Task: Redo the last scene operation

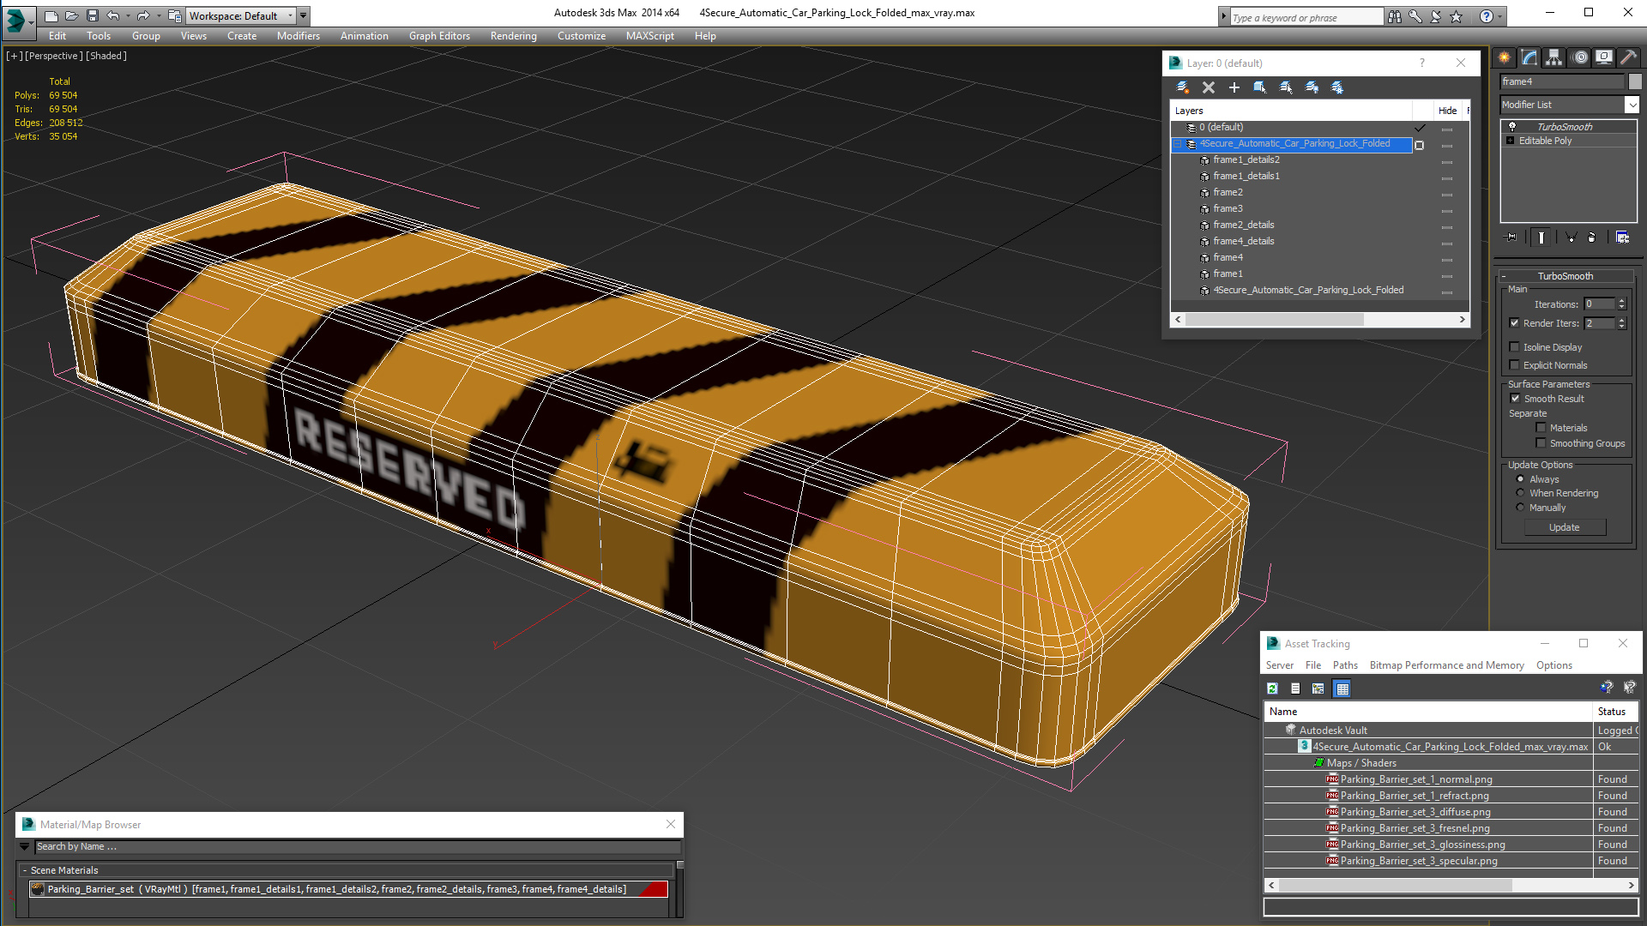Action: (x=142, y=15)
